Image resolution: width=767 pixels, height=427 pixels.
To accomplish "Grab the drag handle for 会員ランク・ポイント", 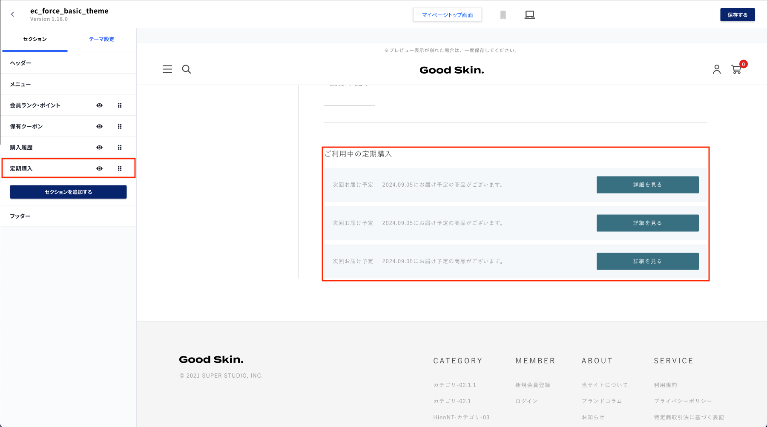I will [120, 105].
